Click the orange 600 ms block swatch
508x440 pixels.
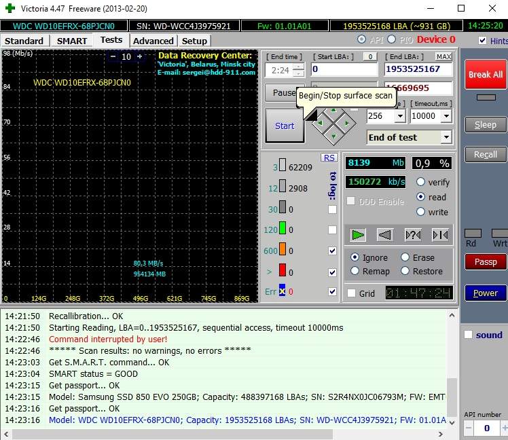click(283, 249)
